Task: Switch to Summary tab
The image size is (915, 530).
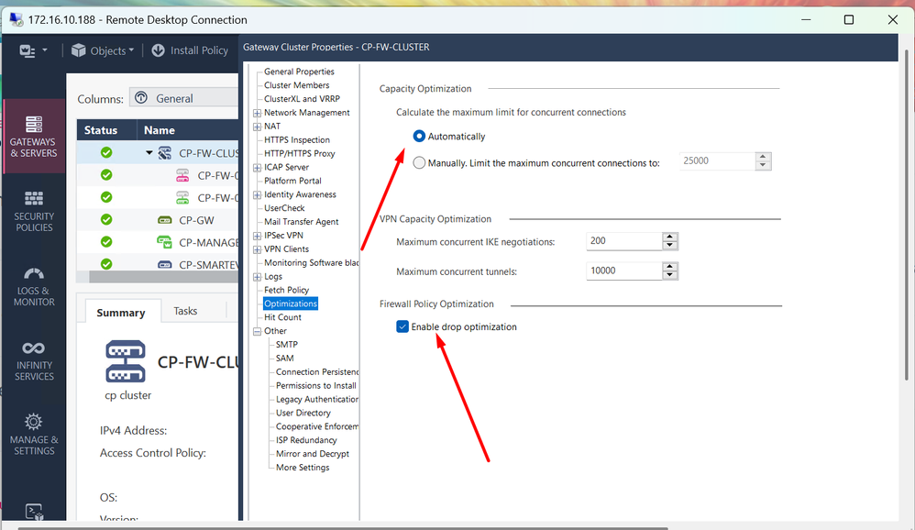Action: click(x=121, y=313)
